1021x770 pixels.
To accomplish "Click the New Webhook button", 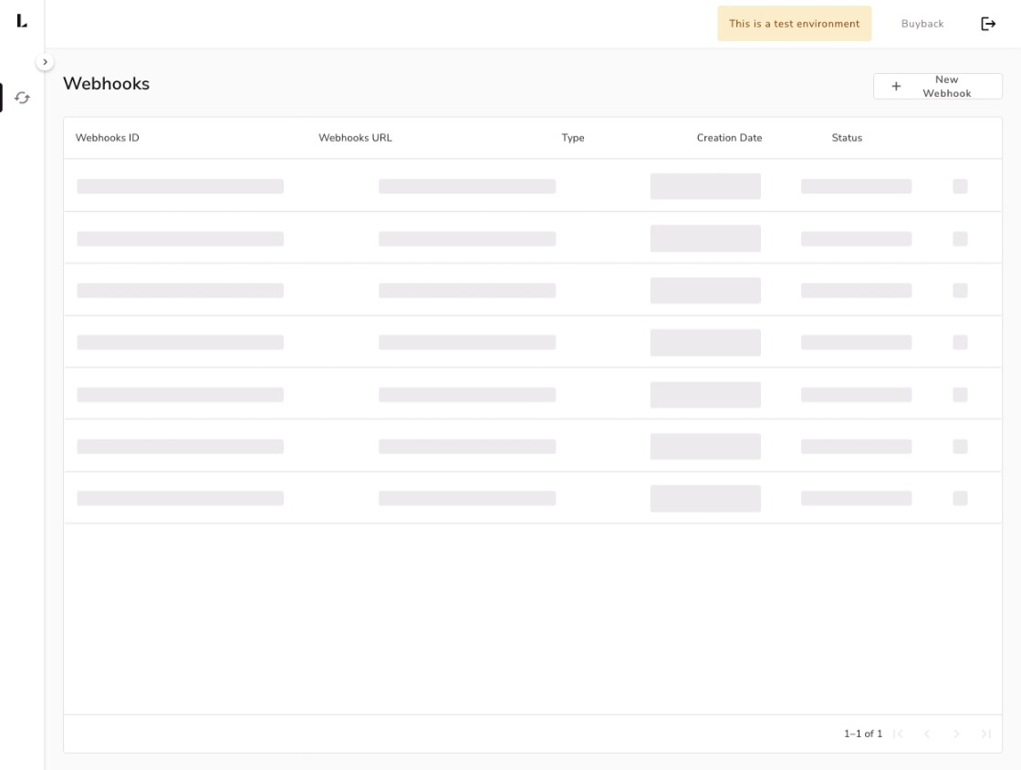I will tap(937, 87).
